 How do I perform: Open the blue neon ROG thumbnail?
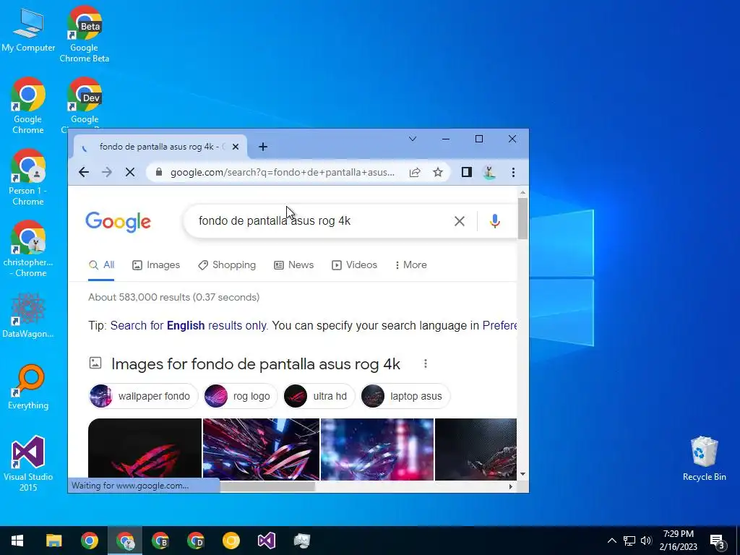click(x=377, y=449)
